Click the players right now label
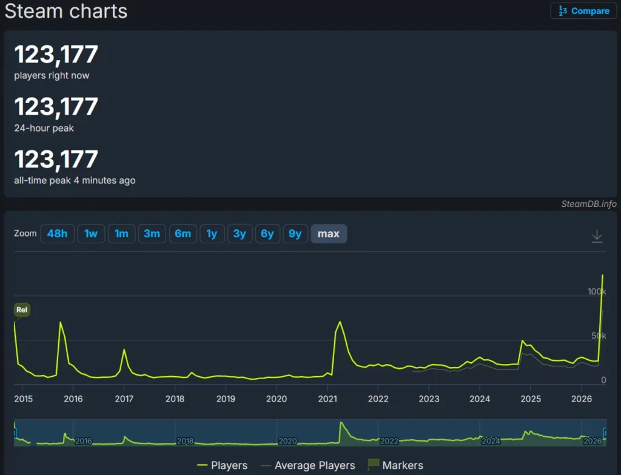The height and width of the screenshot is (475, 621). [x=52, y=76]
